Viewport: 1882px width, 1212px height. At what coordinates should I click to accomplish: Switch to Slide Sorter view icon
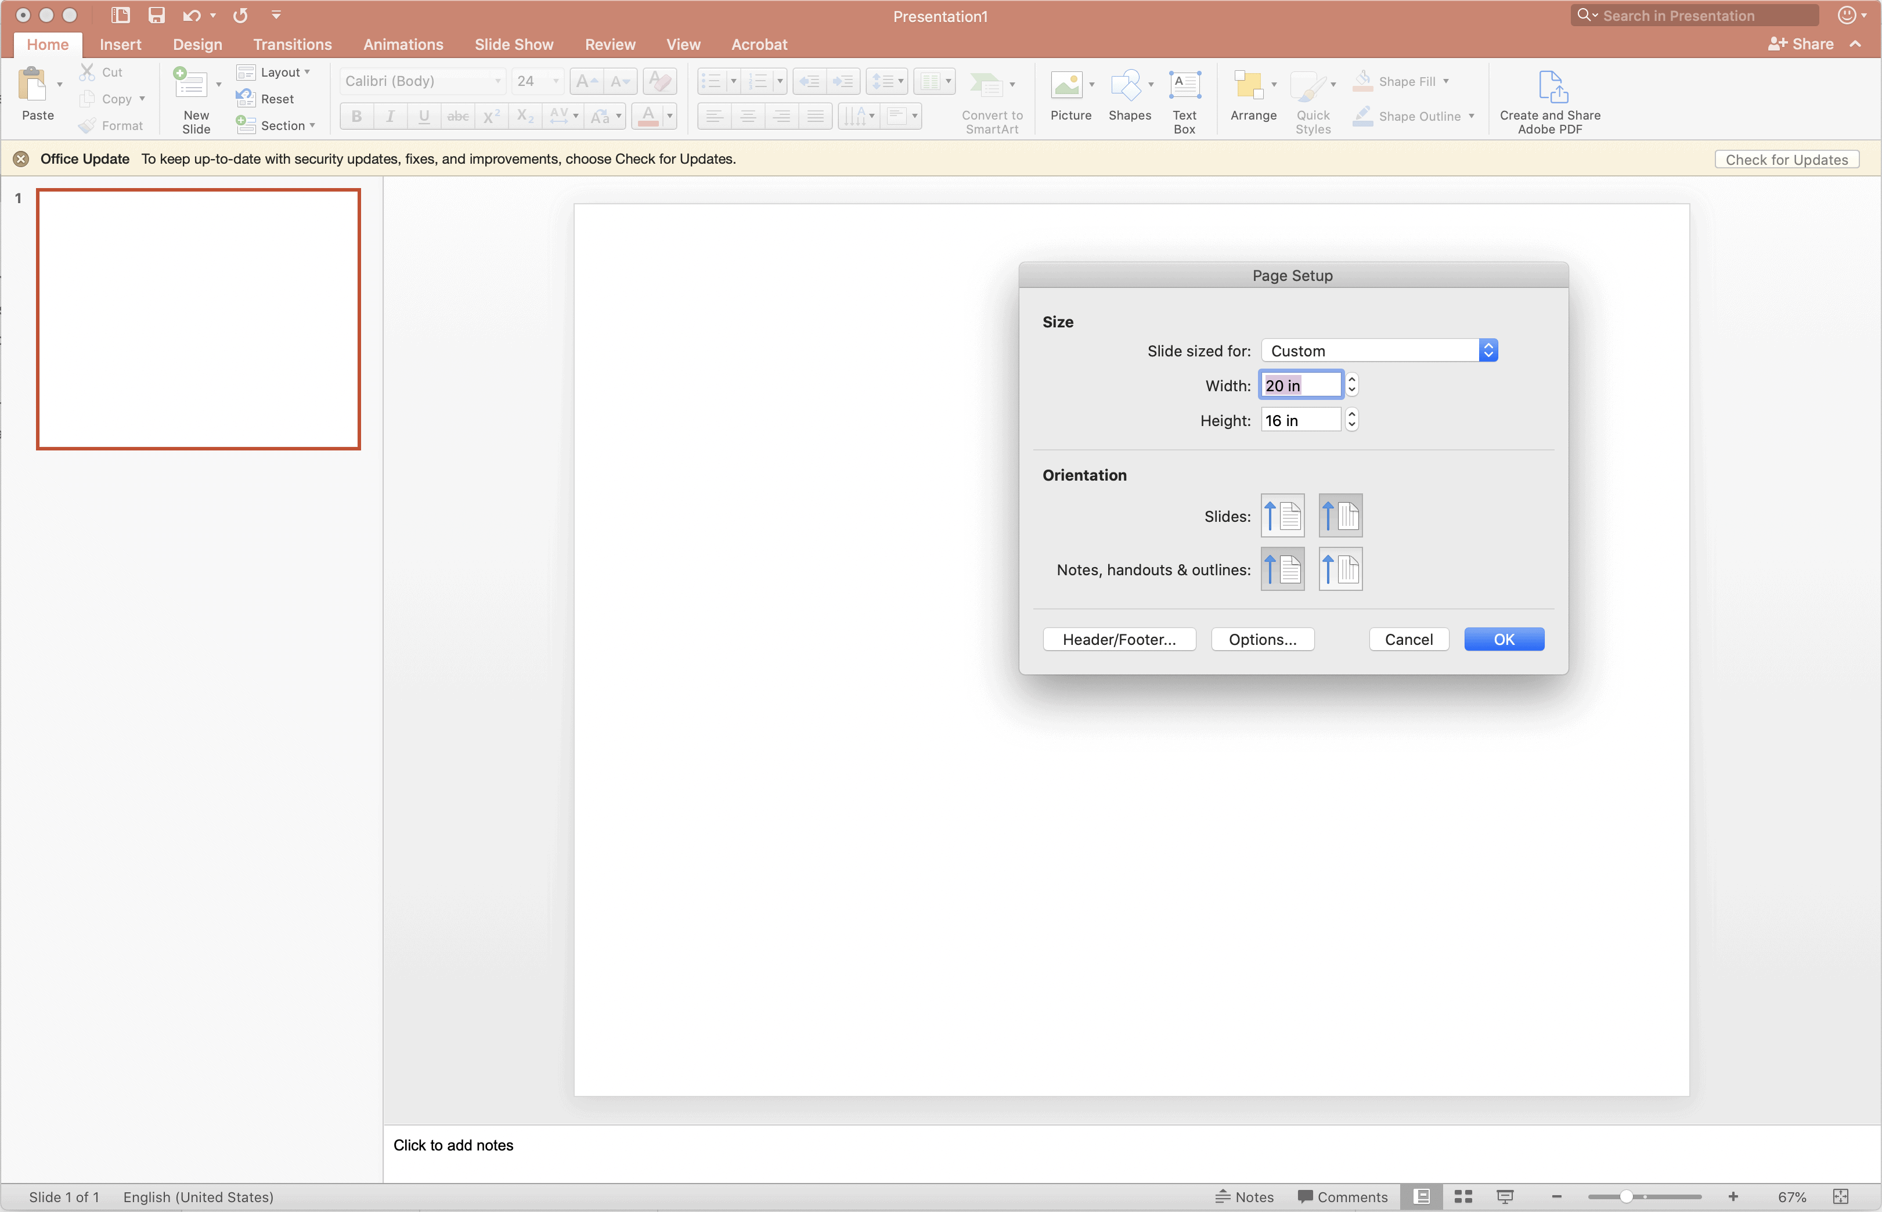point(1462,1196)
